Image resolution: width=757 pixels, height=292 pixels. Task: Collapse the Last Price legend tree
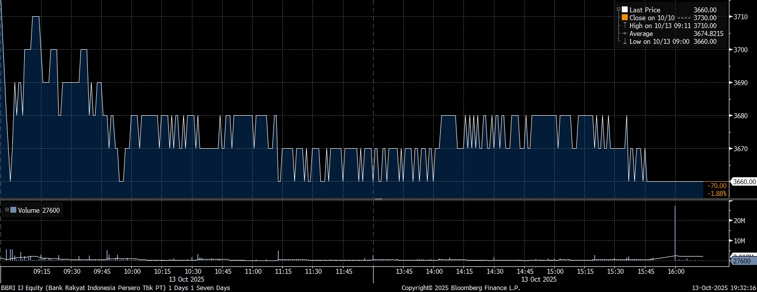point(618,10)
